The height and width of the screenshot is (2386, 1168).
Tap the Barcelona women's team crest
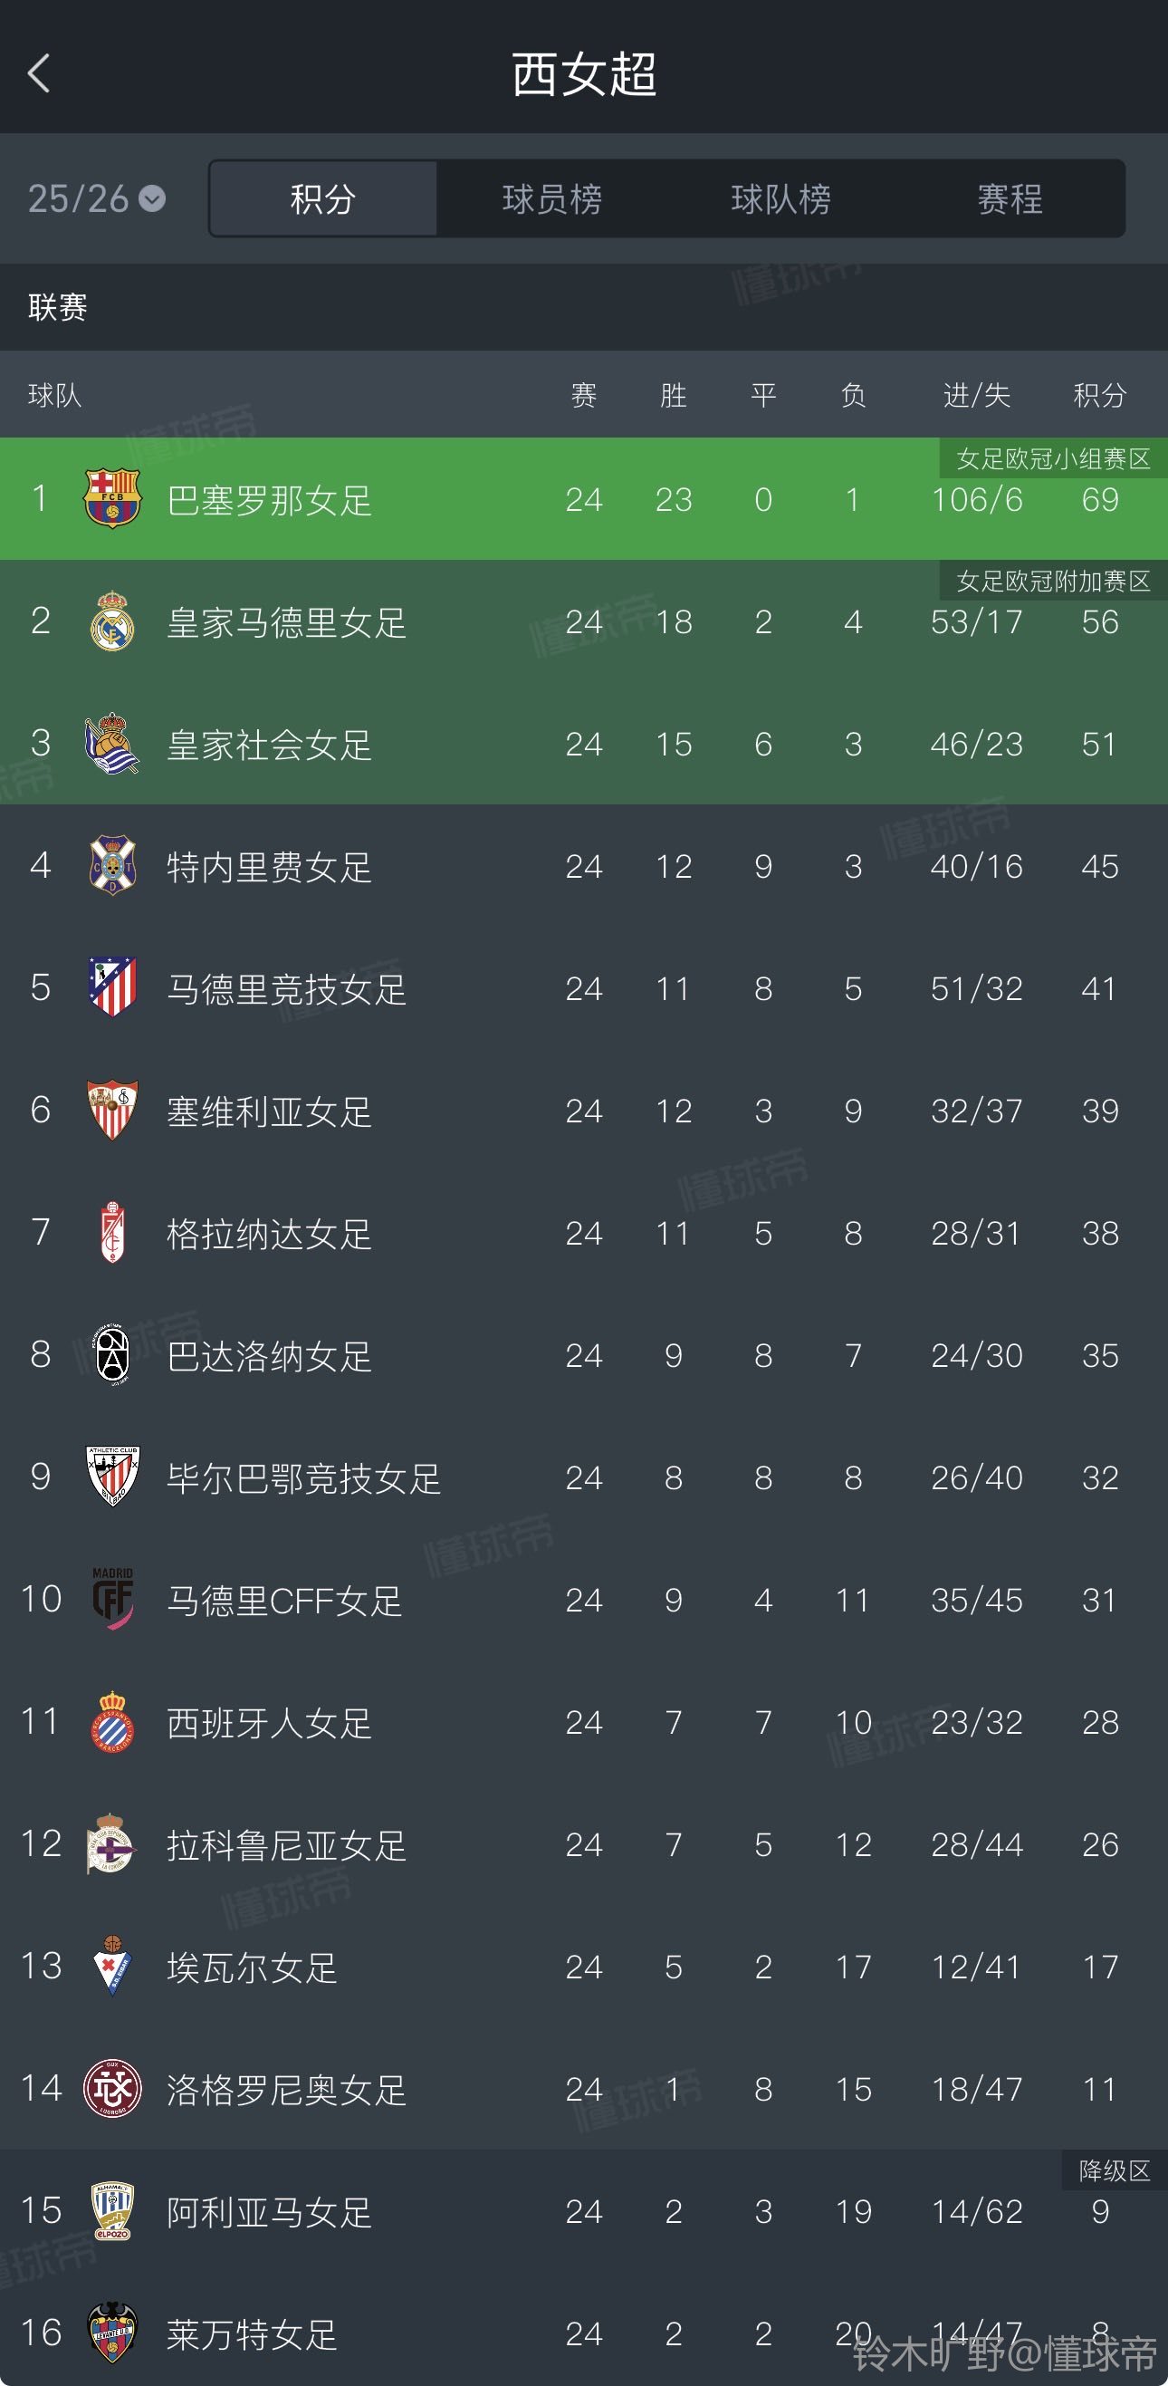click(112, 498)
